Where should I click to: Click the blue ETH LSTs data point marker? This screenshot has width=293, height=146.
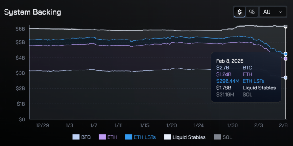point(285,54)
